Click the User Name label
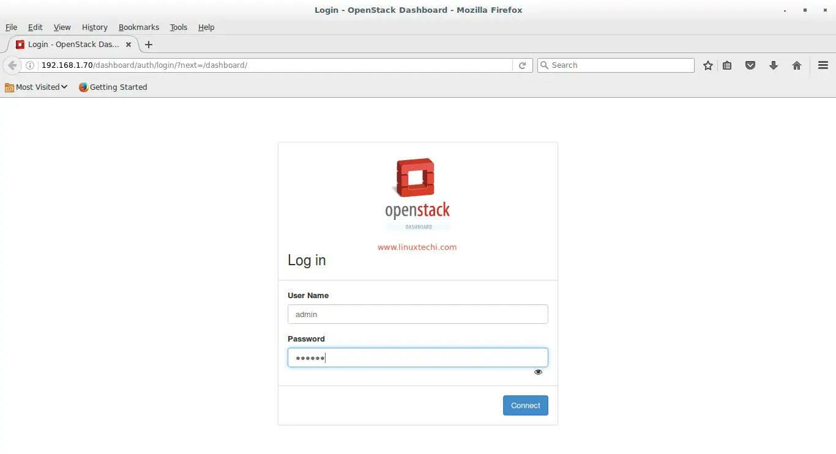 pyautogui.click(x=308, y=296)
